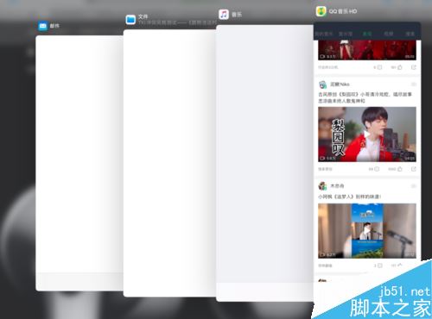
Task: Tap the source label under the red concert video
Action: tap(327, 67)
